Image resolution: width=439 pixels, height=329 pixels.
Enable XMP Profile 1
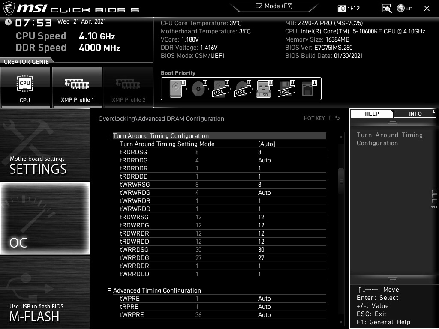pos(77,87)
